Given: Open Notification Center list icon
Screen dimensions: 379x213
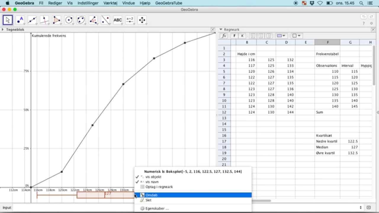Looking at the screenshot, I should pyautogui.click(x=370, y=3).
